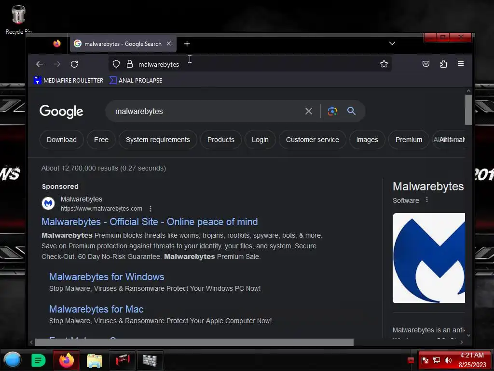Bookmark this page with the star
This screenshot has width=494, height=371.
pos(384,64)
